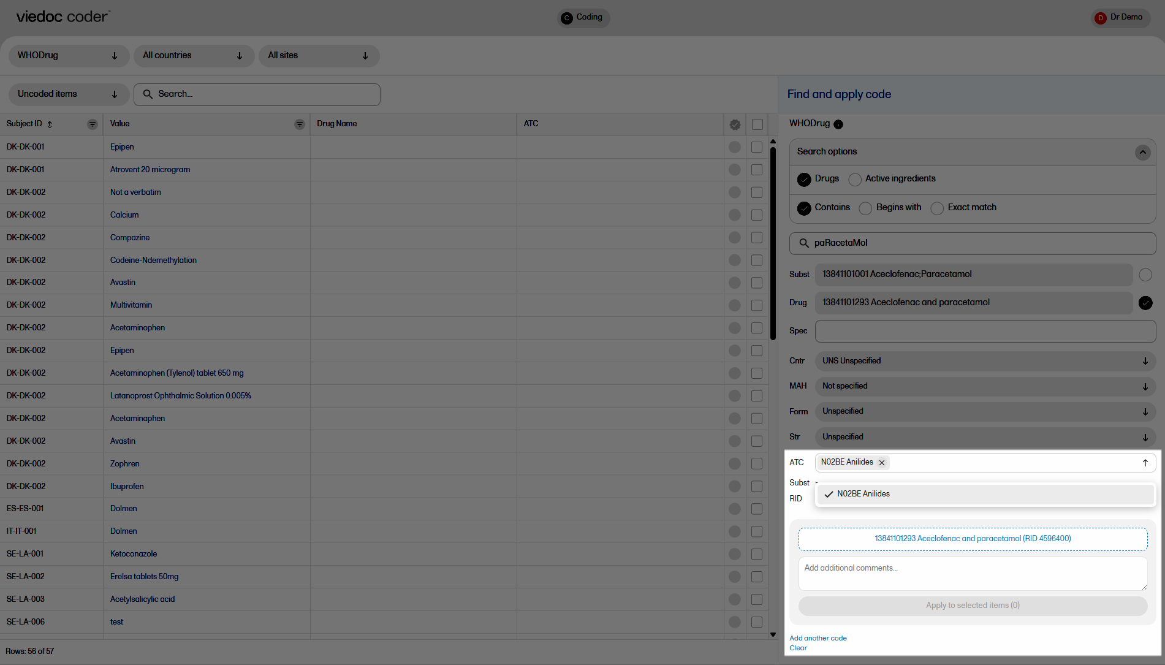Open the All countries dropdown
Screen dimensions: 1165x665
click(193, 56)
